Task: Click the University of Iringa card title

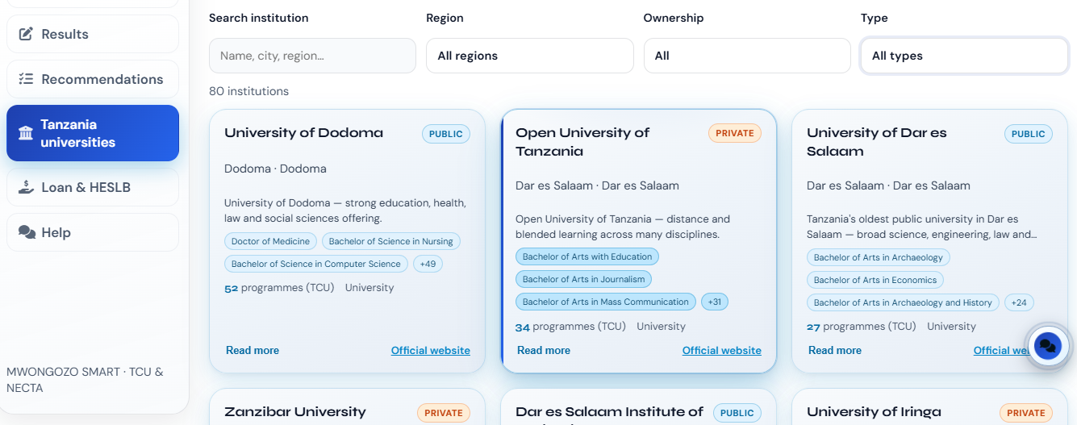Action: [874, 411]
